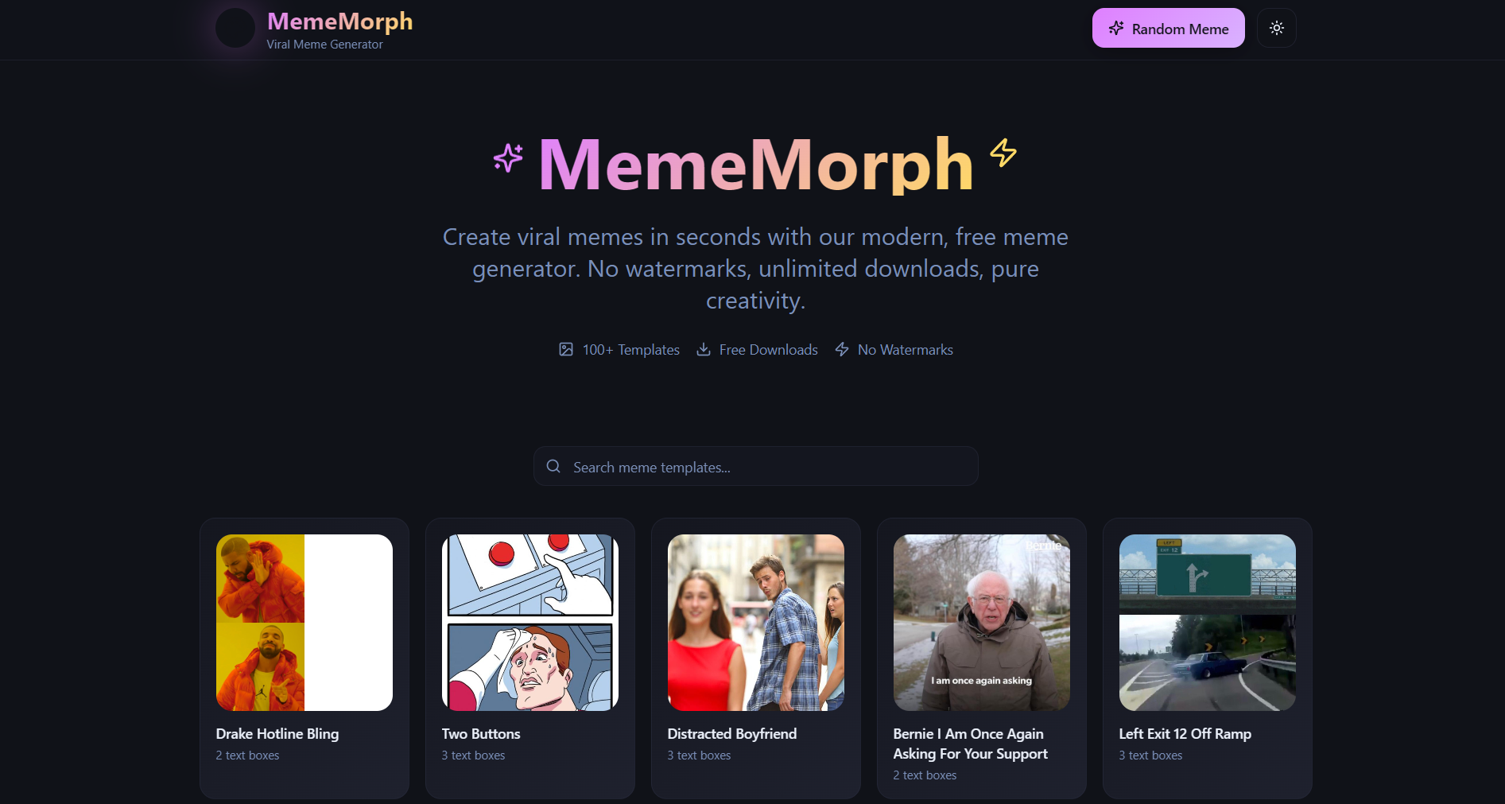Click the Drake Hotline Bling title text

pyautogui.click(x=277, y=734)
